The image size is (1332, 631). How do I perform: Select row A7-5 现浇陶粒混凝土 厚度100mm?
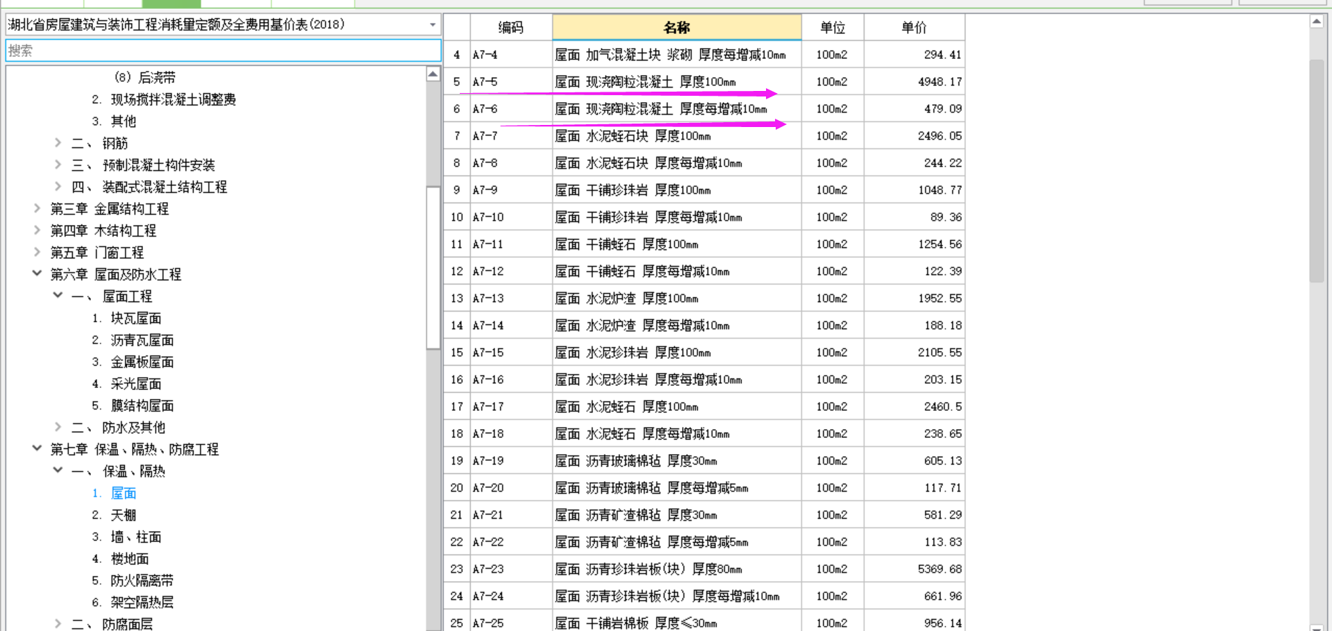coord(704,81)
